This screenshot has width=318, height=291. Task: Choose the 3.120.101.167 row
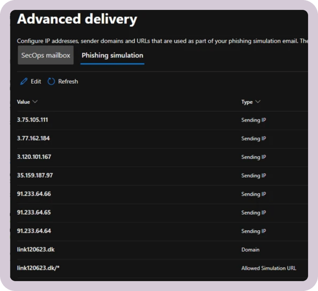34,157
